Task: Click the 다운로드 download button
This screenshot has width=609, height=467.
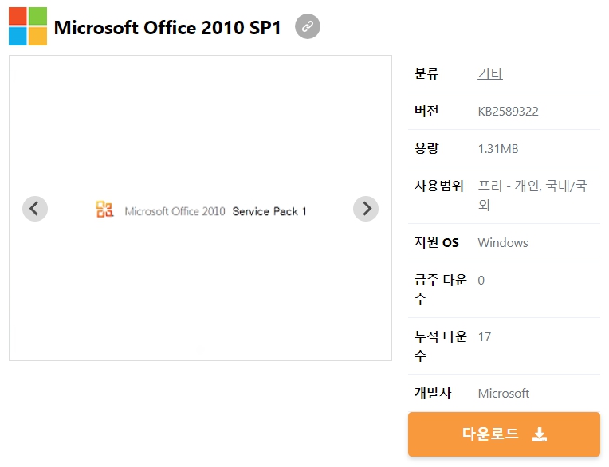Action: 504,434
